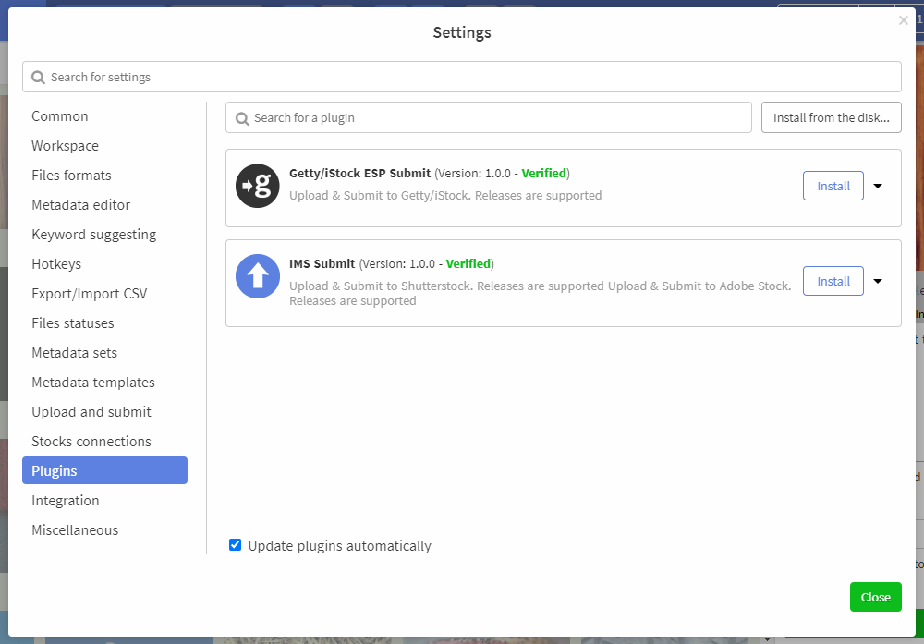924x644 pixels.
Task: Click the IMS Submit description text
Action: click(541, 294)
